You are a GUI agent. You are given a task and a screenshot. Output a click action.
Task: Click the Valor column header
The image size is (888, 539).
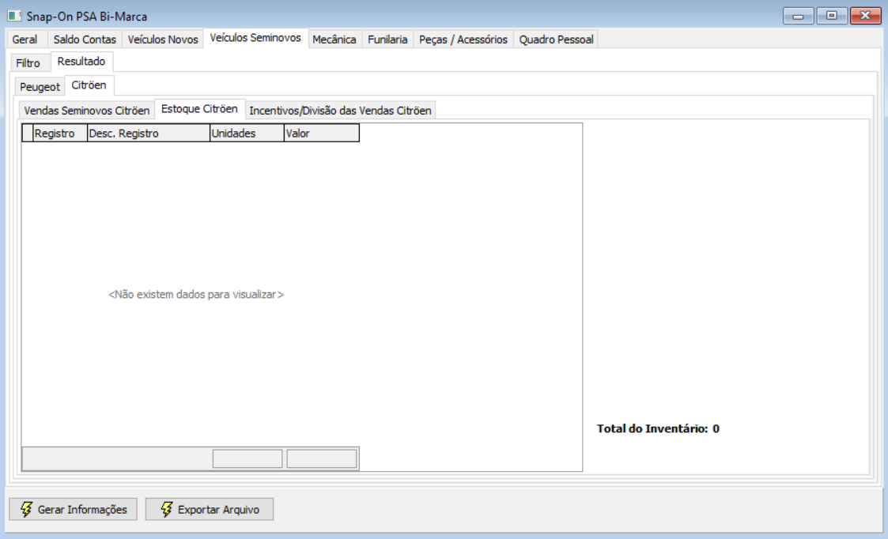(321, 133)
